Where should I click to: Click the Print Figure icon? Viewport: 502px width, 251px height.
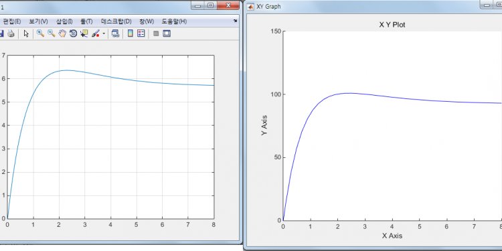point(11,33)
